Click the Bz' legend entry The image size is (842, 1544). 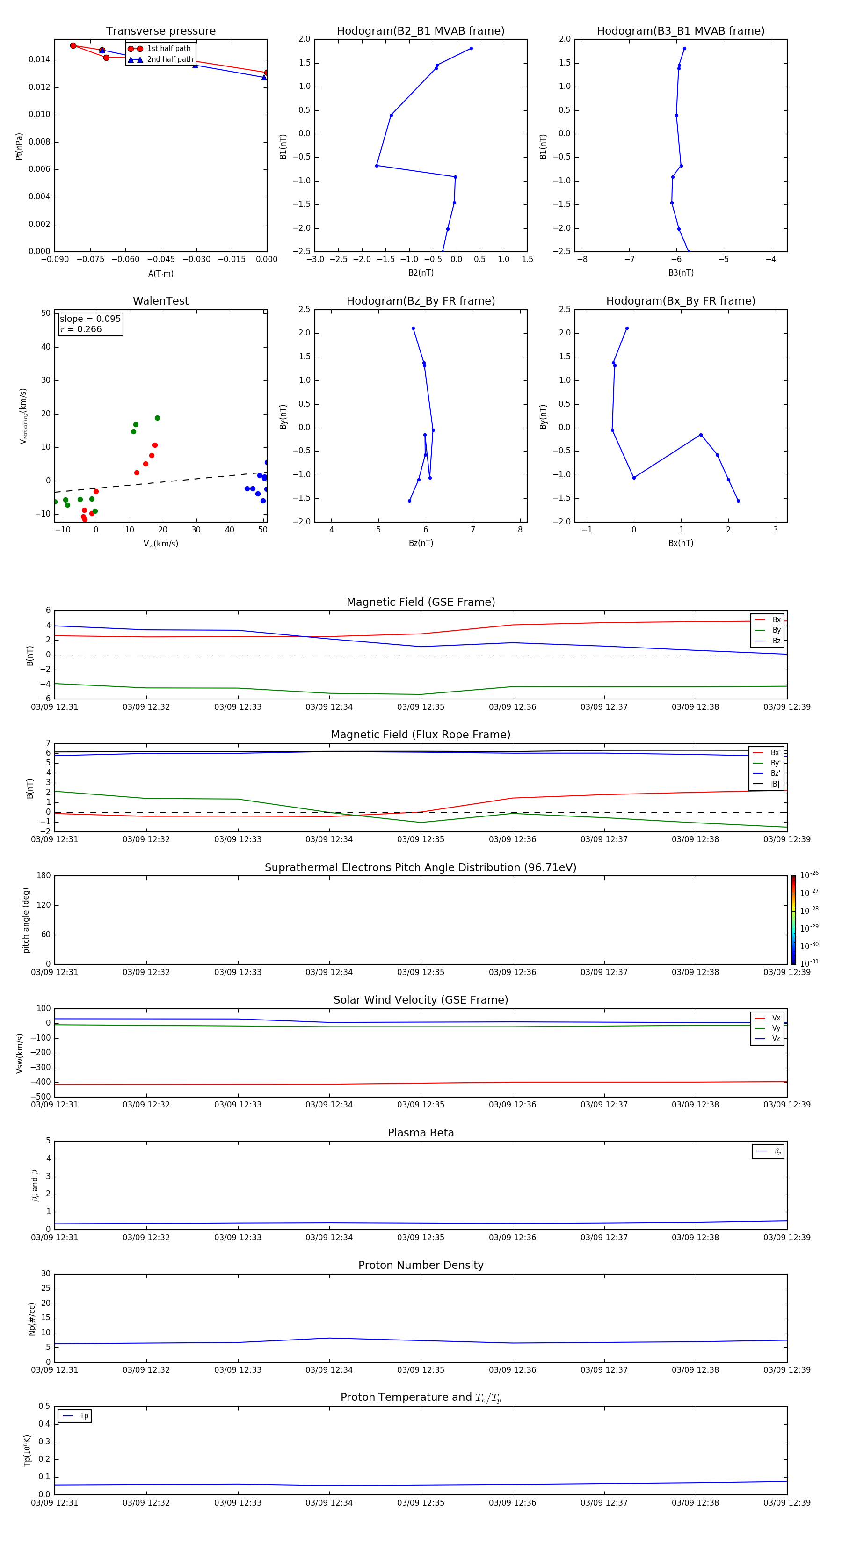pyautogui.click(x=767, y=773)
